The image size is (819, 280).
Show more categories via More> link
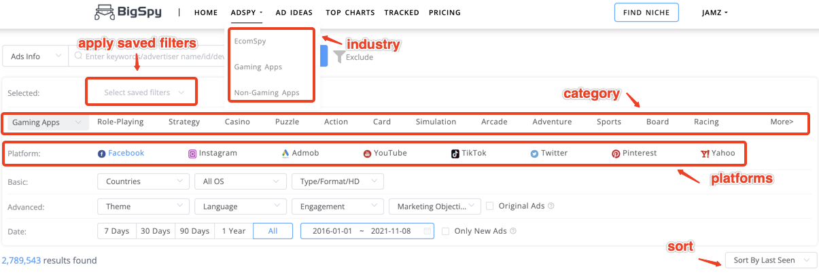pos(781,122)
